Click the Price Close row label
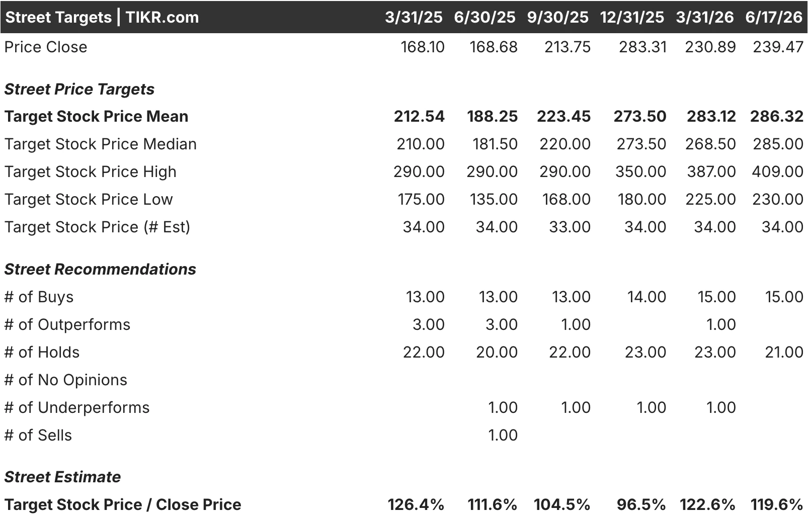The height and width of the screenshot is (517, 808). click(46, 47)
